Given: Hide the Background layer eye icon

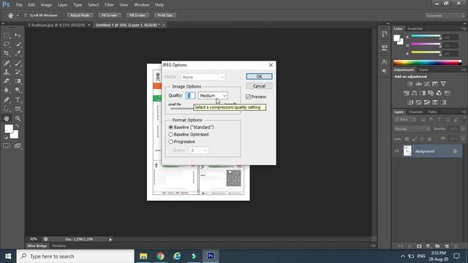Looking at the screenshot, I should click(x=396, y=151).
